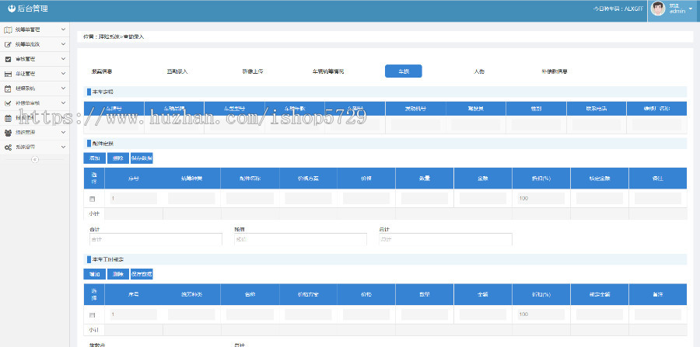The height and width of the screenshot is (347, 700).
Task: Click the 折扣(%) field showing 100 in labor table
Action: click(541, 314)
